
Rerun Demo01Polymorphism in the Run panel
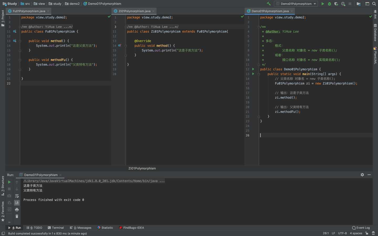coord(9,182)
